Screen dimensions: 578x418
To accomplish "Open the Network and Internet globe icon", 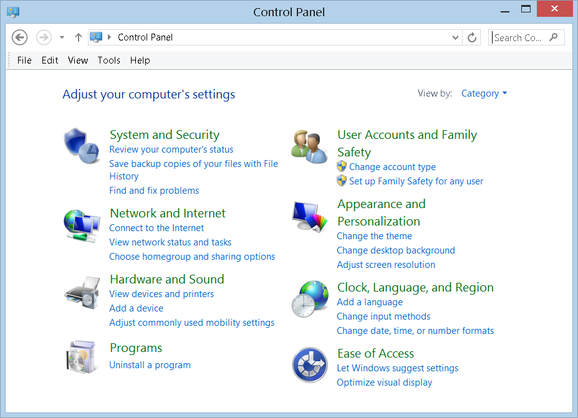I will point(82,226).
